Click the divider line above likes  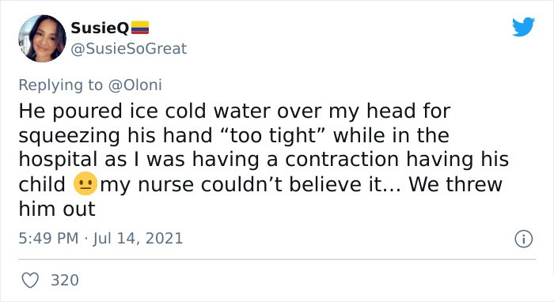(277, 259)
